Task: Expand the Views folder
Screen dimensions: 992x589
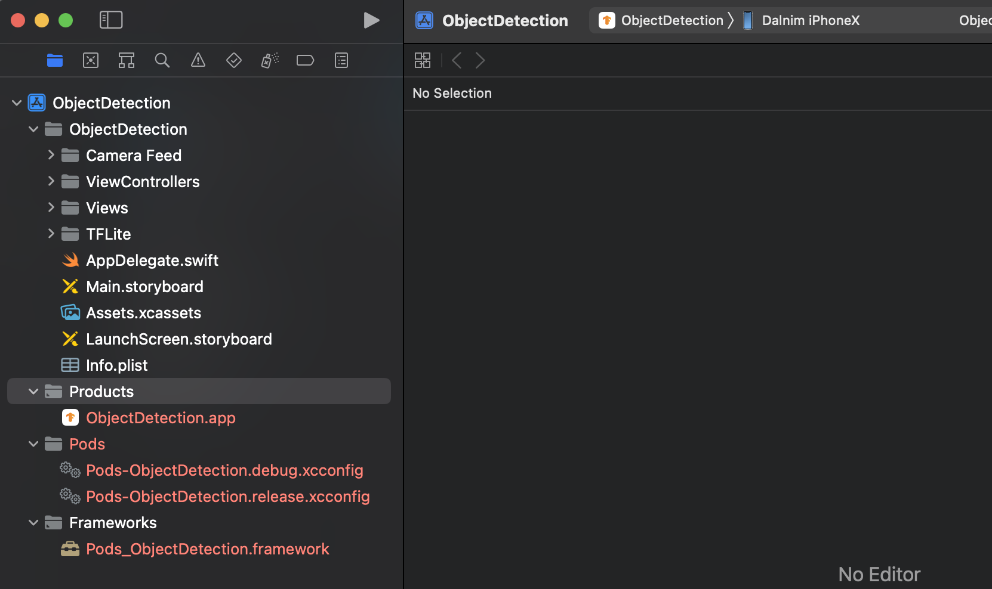Action: tap(51, 207)
